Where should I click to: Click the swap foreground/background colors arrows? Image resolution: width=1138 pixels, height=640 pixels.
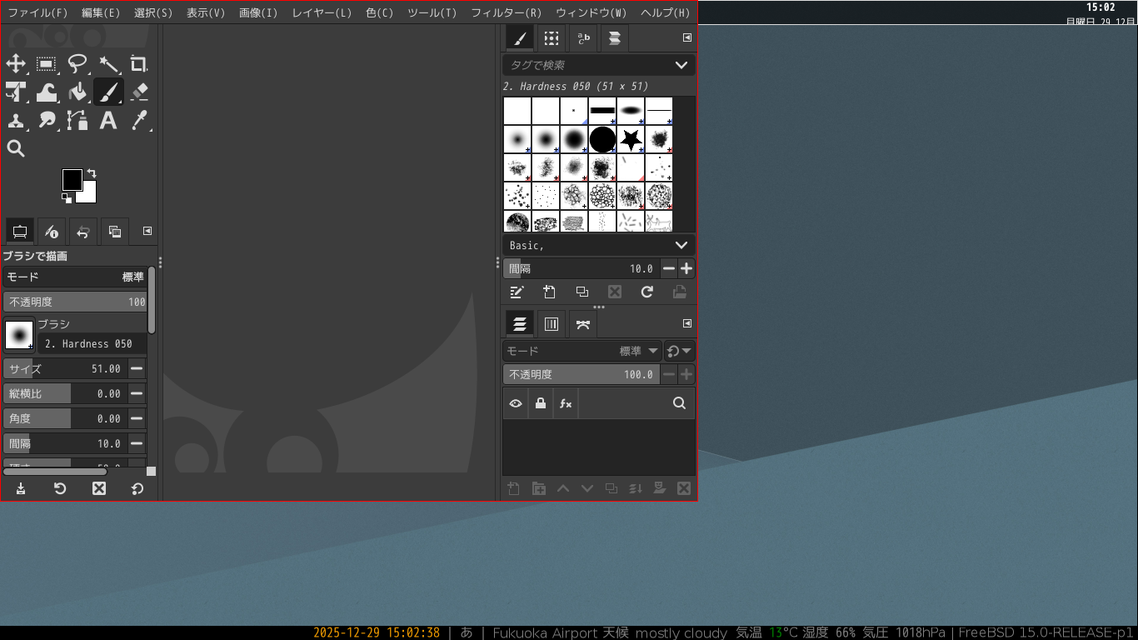tap(90, 174)
